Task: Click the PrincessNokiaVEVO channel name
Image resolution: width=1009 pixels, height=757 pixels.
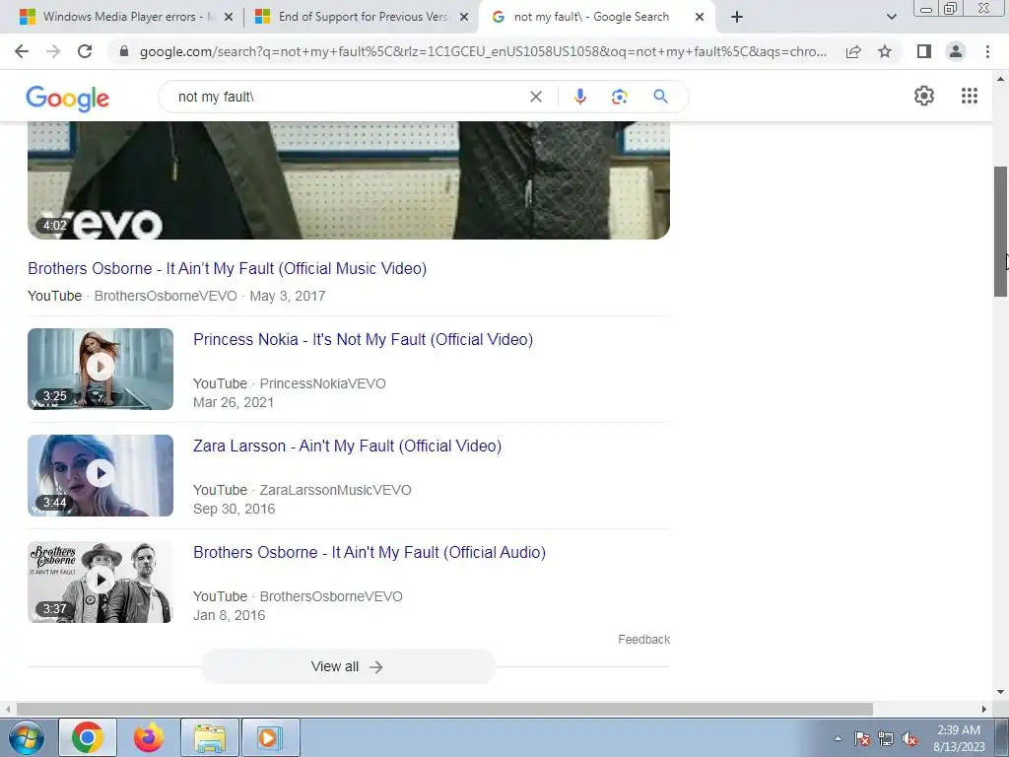Action: point(322,383)
